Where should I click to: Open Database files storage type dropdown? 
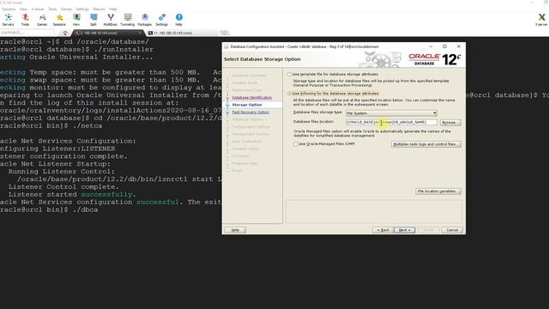pyautogui.click(x=391, y=113)
